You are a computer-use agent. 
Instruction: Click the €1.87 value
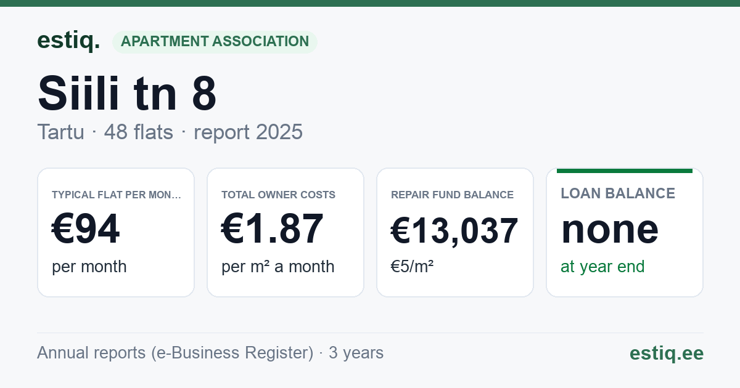pyautogui.click(x=272, y=229)
